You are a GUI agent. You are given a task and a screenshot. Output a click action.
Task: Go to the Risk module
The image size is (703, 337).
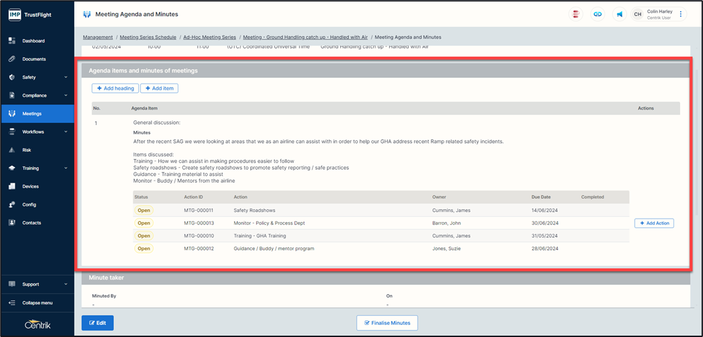27,150
